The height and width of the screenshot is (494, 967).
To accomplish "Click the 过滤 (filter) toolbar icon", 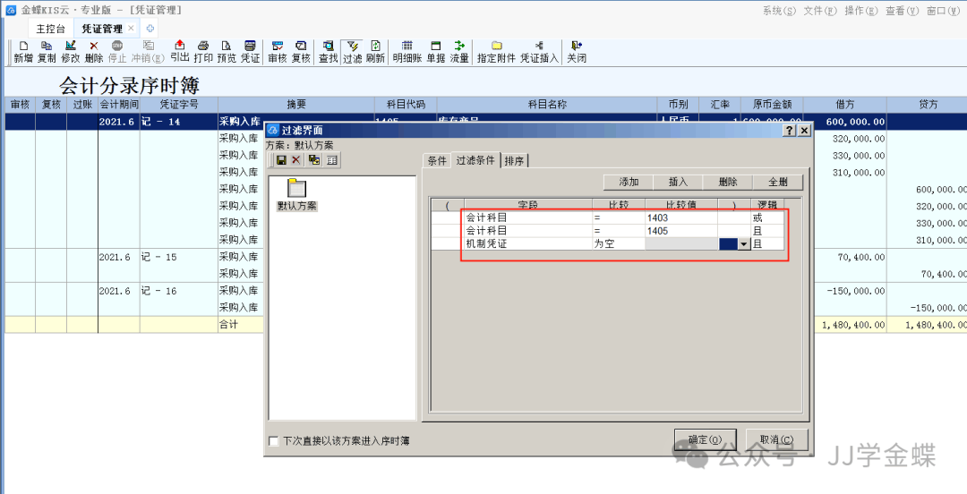I will (352, 51).
